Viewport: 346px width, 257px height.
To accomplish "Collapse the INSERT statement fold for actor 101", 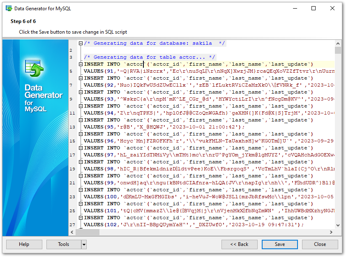I will (x=81, y=204).
